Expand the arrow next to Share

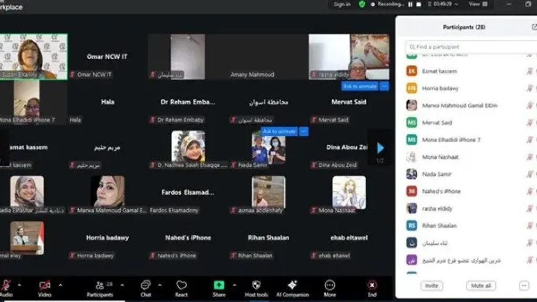(234, 285)
